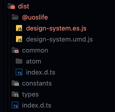115x112 pixels.
Task: Open the design-system.umd.js file
Action: click(59, 39)
